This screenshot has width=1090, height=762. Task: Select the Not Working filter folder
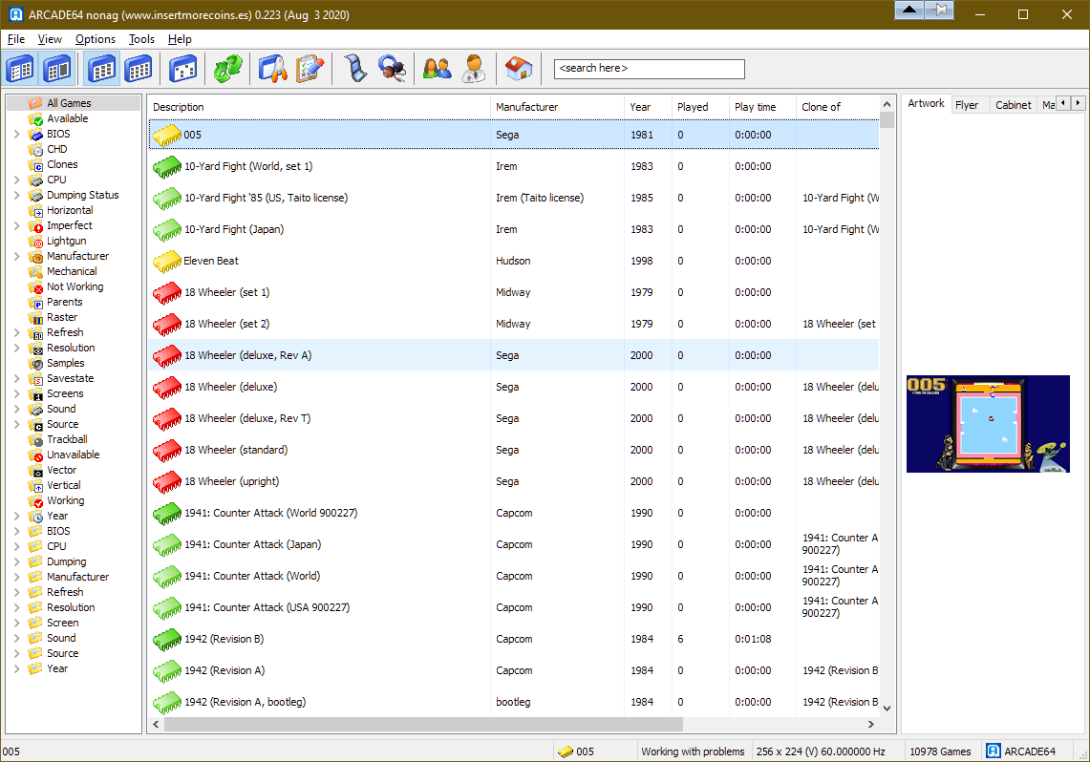[75, 286]
